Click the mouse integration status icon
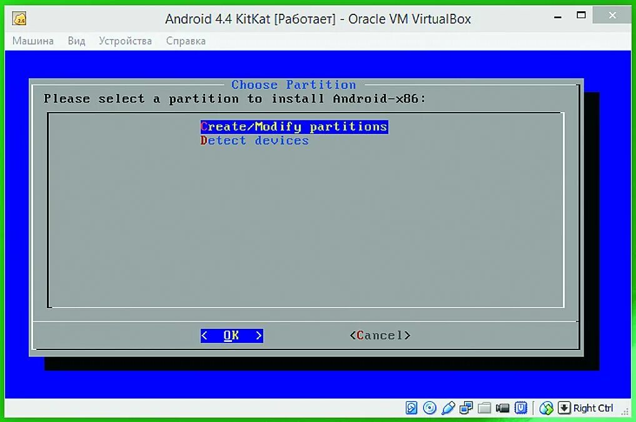 pos(547,408)
